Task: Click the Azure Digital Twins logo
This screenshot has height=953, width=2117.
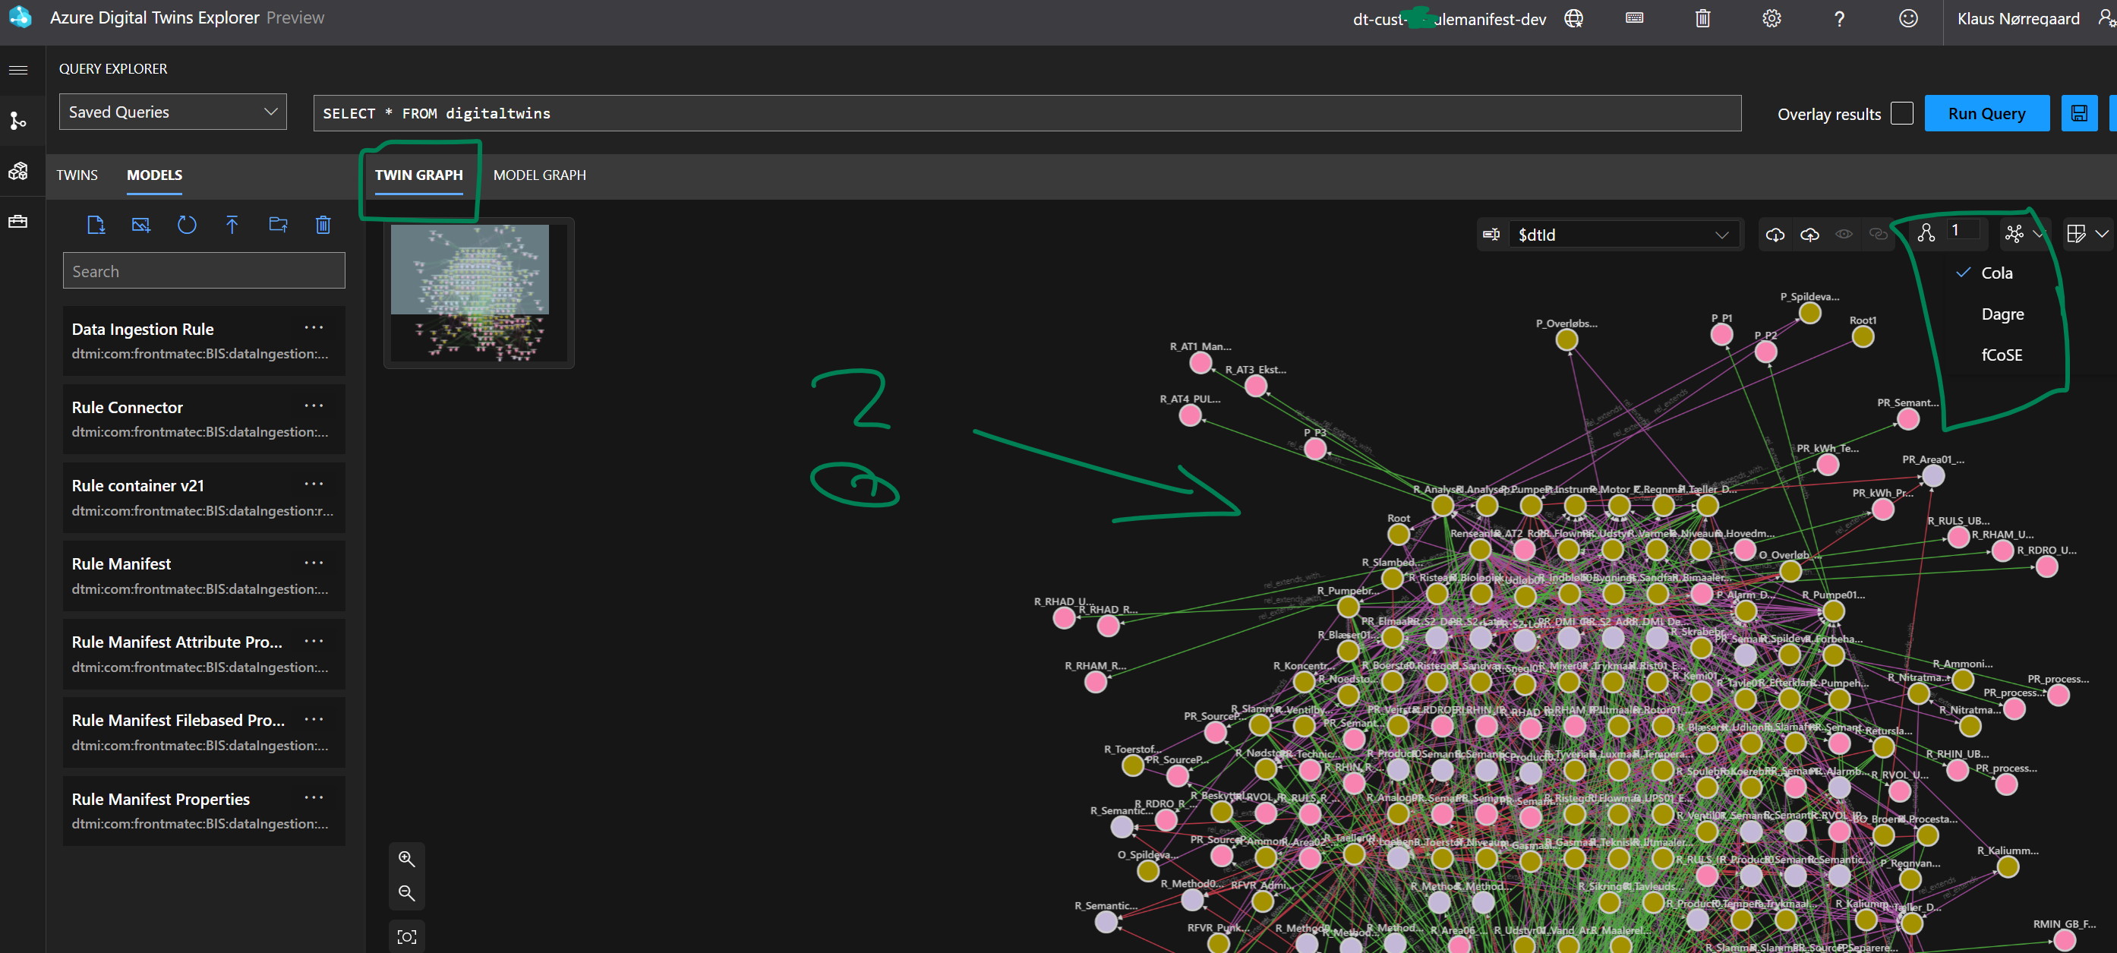Action: [x=20, y=17]
